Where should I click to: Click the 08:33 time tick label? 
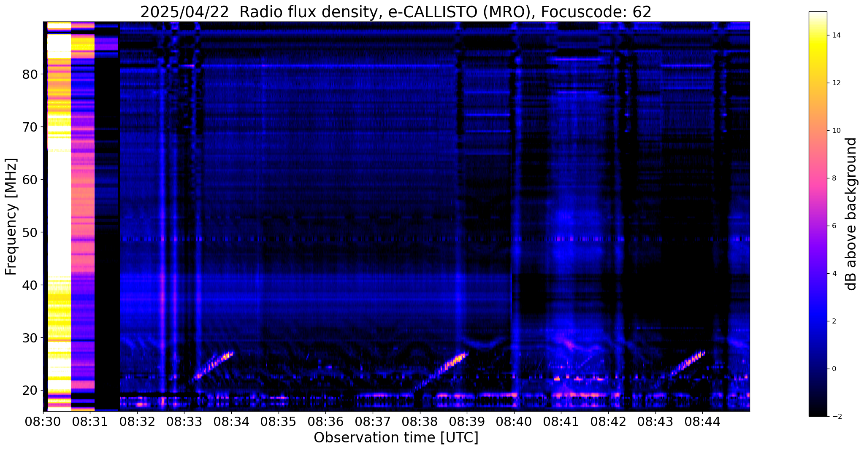tap(184, 421)
